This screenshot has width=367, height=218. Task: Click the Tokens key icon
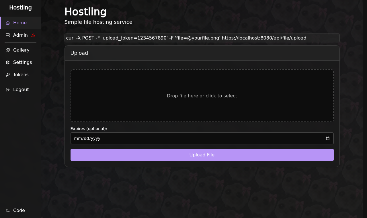tap(8, 75)
